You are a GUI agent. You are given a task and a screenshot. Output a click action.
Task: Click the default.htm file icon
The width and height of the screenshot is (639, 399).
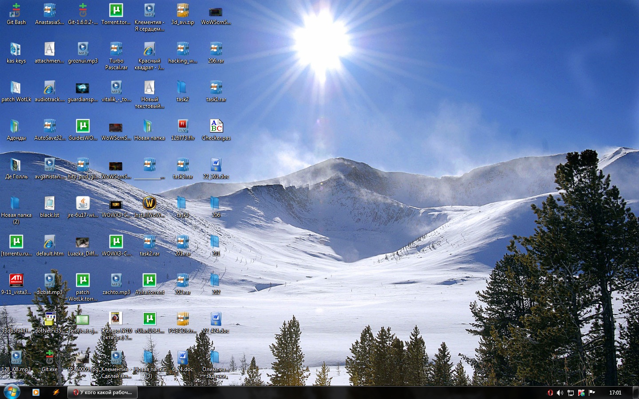49,243
